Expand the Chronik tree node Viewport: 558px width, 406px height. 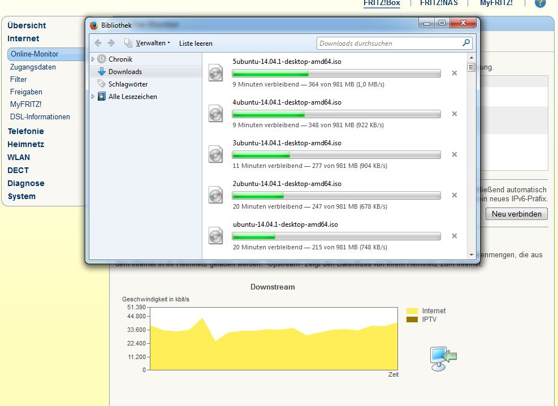[93, 59]
